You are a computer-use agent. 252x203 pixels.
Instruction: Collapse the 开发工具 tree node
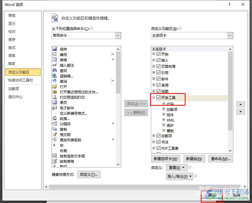coord(154,97)
